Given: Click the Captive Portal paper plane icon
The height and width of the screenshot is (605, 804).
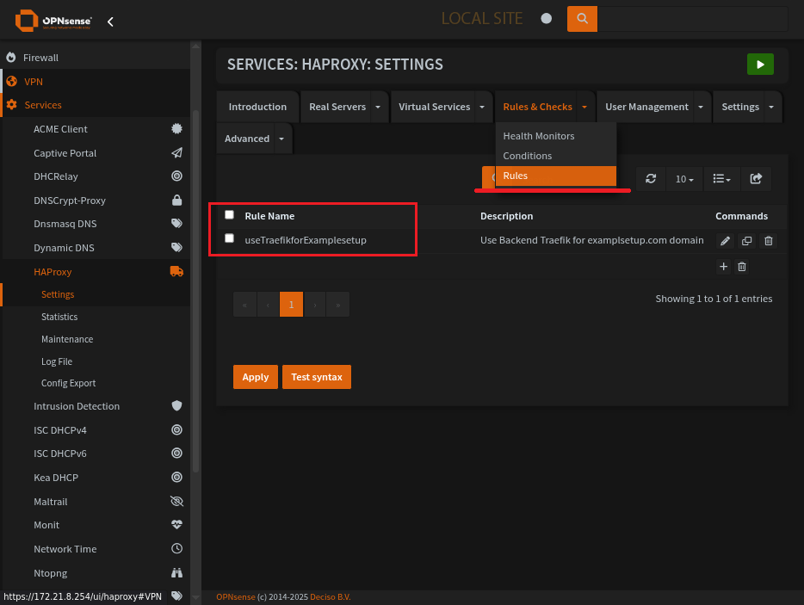Looking at the screenshot, I should click(x=177, y=153).
